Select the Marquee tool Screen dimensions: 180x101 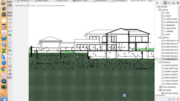click(x=10, y=9)
